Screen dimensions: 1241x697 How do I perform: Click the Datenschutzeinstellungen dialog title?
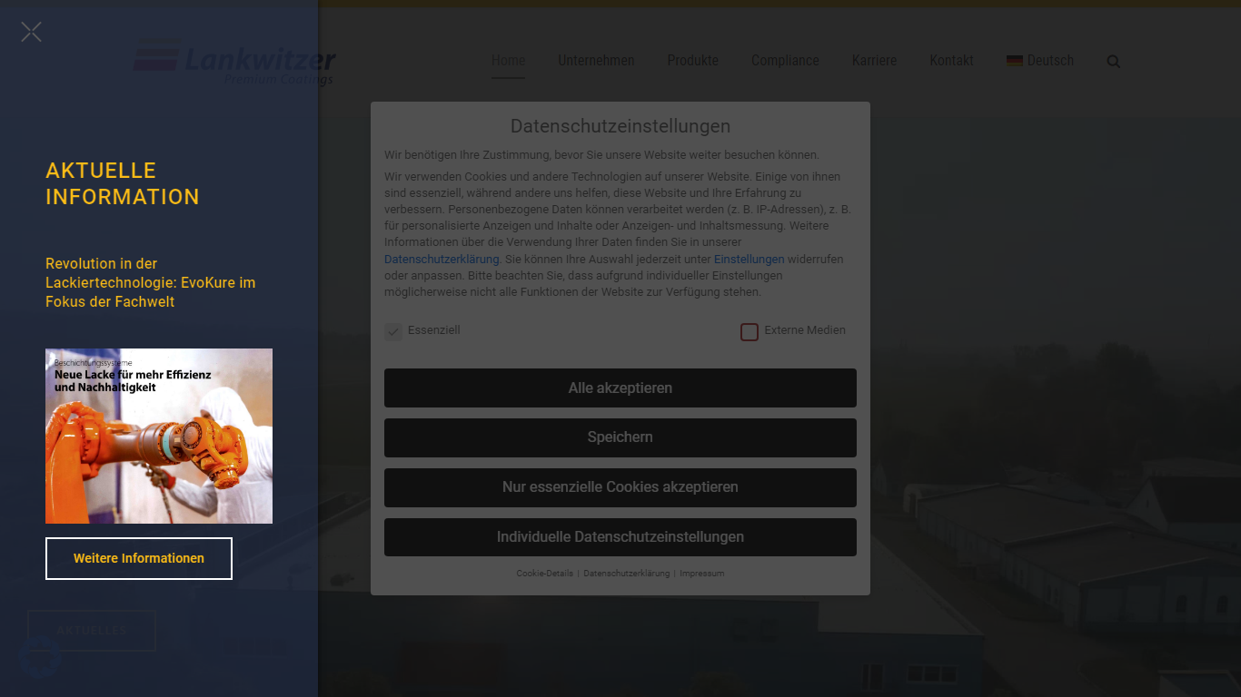tap(620, 126)
